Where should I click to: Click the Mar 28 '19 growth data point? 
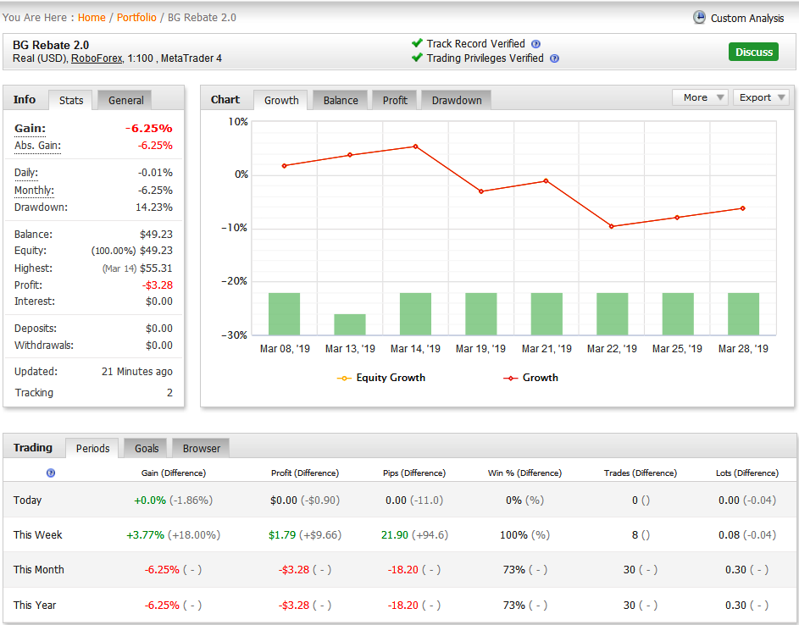(x=743, y=208)
